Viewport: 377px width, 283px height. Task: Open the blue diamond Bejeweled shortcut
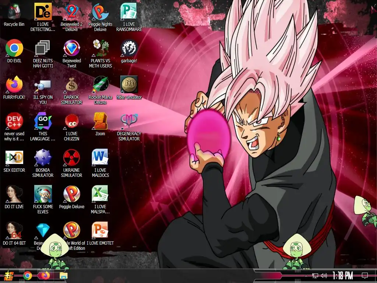43,230
